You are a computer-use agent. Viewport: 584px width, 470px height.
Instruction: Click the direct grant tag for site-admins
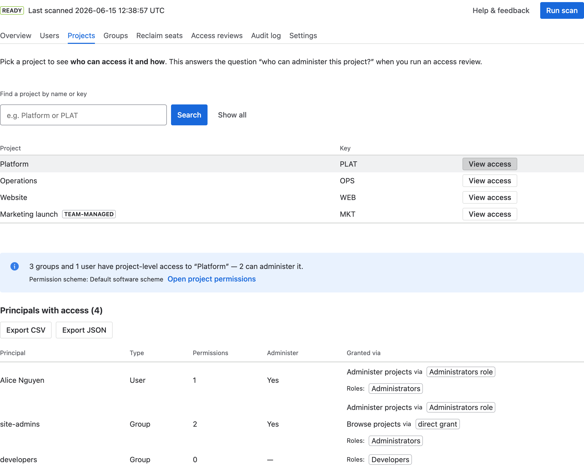(x=437, y=424)
